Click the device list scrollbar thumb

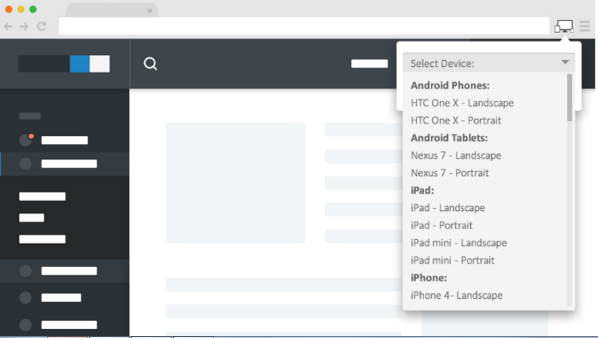tap(570, 97)
